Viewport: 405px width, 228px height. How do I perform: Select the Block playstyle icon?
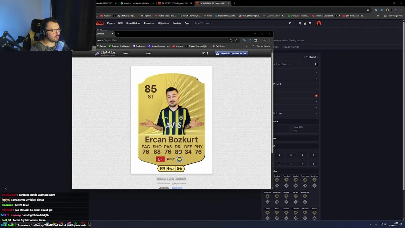[277, 212]
